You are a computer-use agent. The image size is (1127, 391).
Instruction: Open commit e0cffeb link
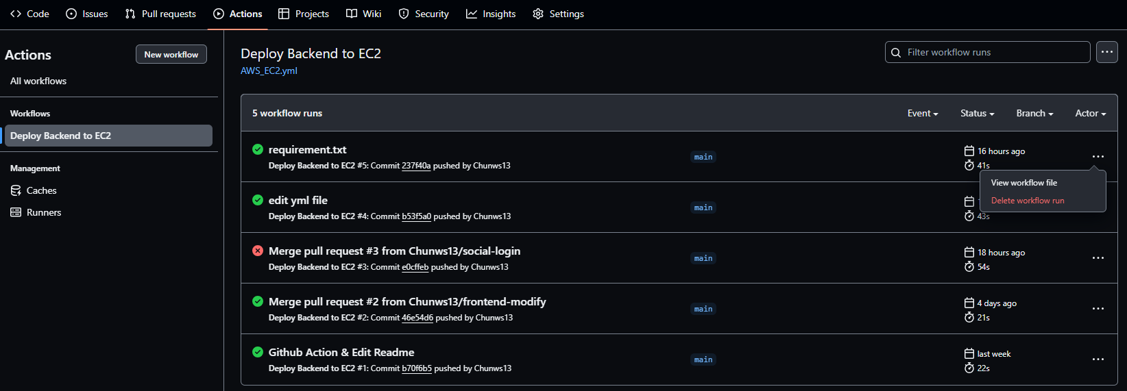pyautogui.click(x=415, y=267)
